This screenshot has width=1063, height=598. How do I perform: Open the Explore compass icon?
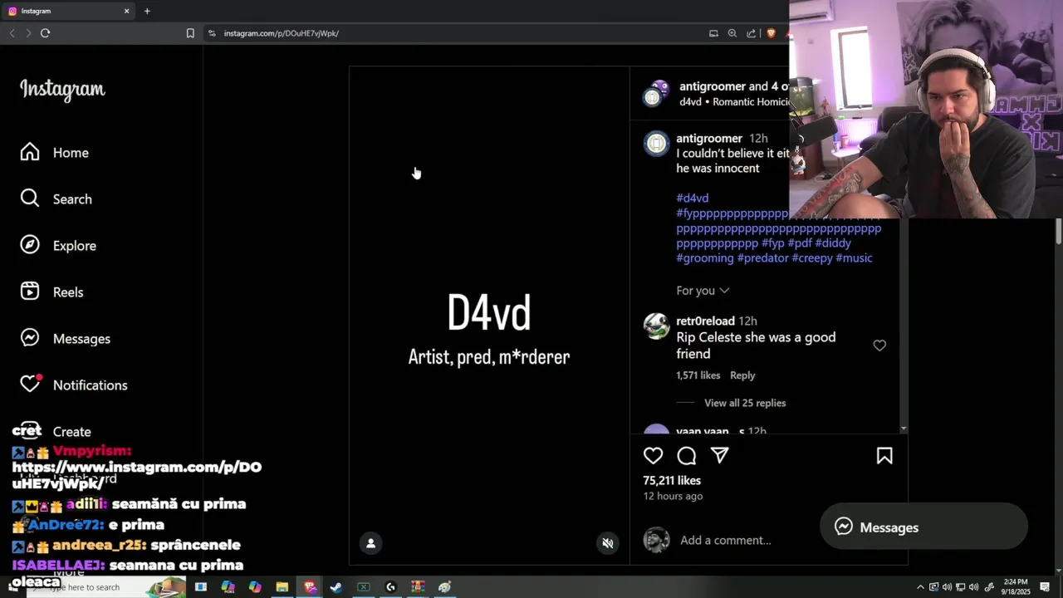30,245
